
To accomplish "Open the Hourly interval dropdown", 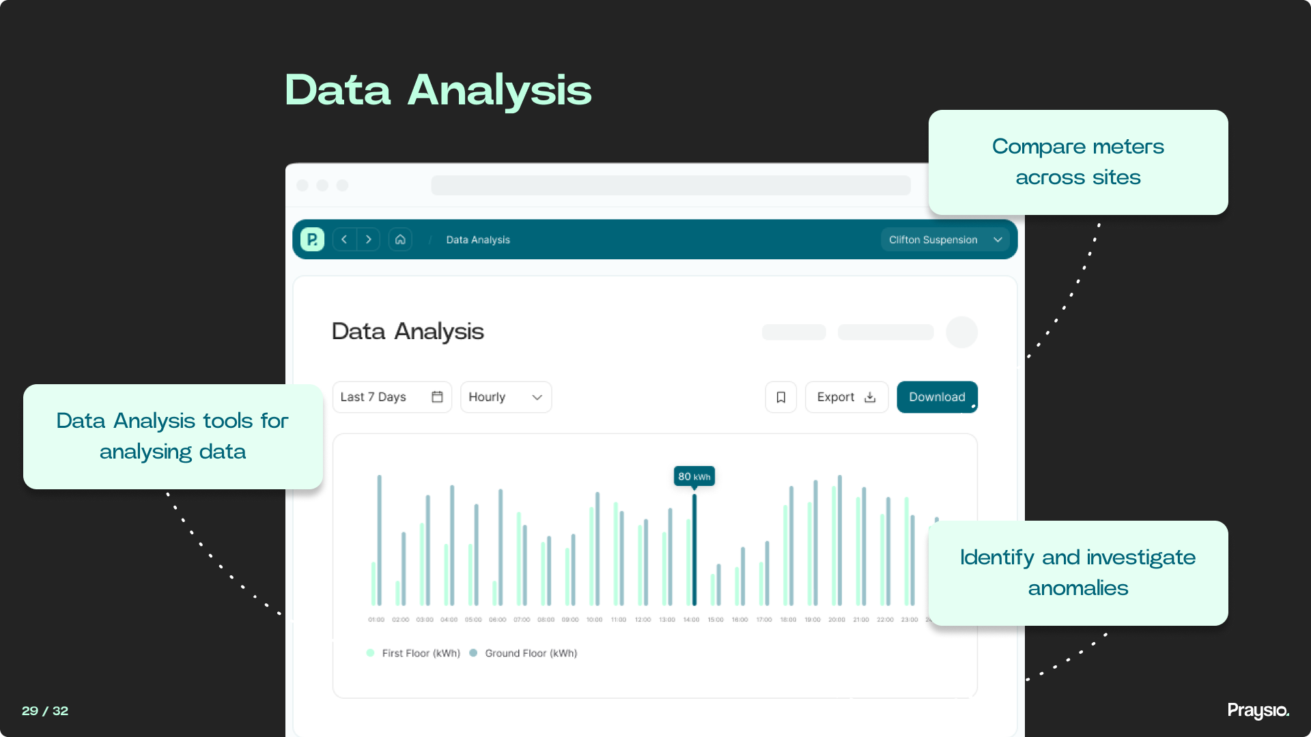I will tap(505, 397).
